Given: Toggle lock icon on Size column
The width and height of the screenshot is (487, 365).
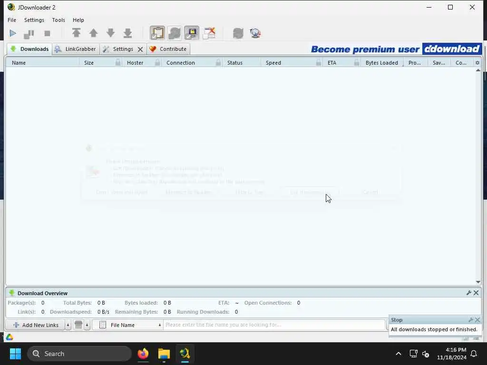Looking at the screenshot, I should tap(118, 62).
